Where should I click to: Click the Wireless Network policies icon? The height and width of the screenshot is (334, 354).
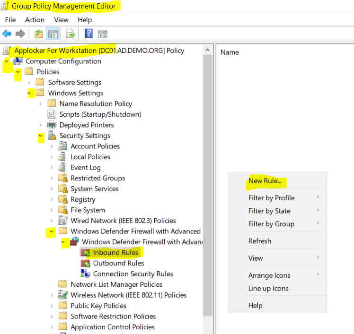click(x=63, y=295)
